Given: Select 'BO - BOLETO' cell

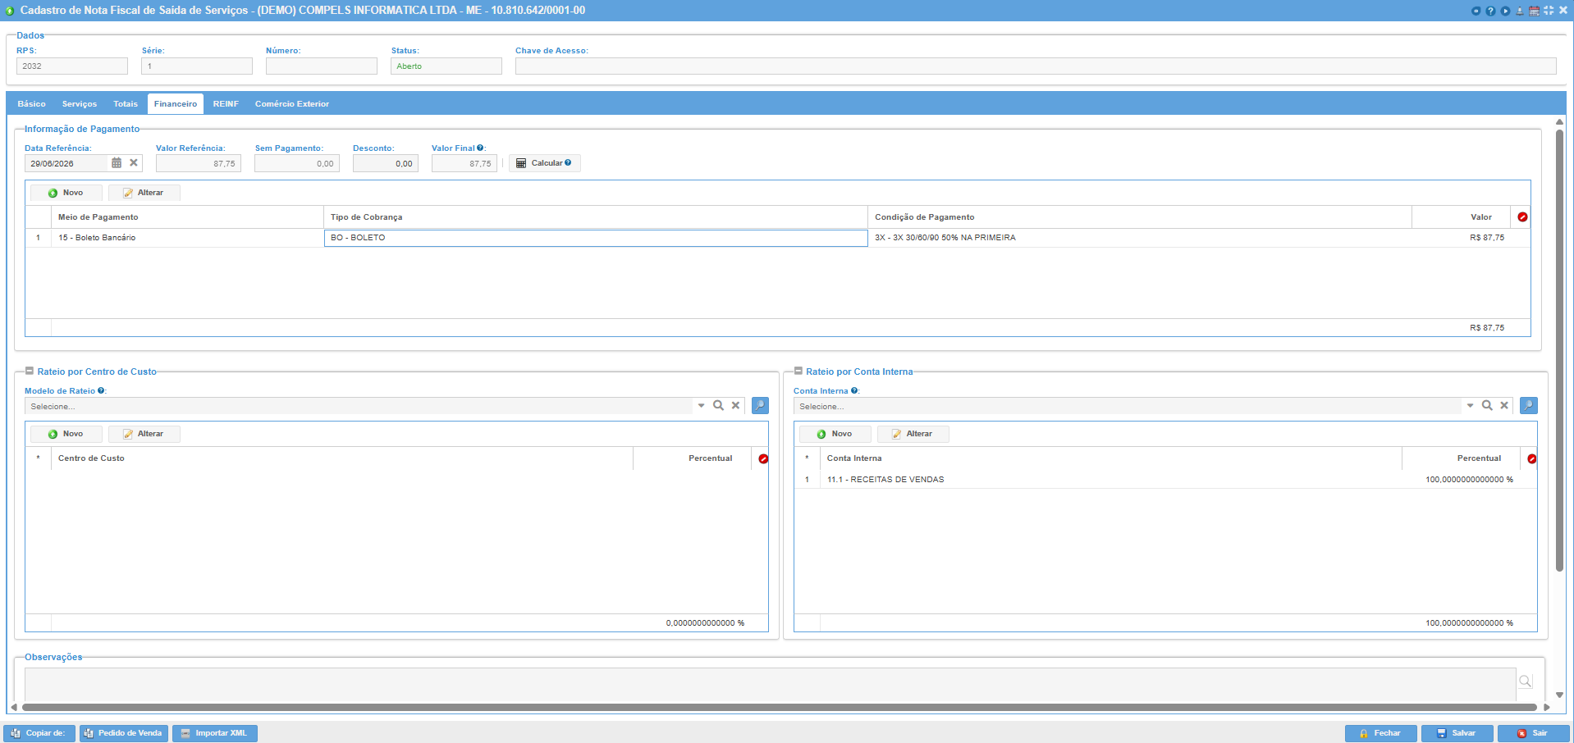Looking at the screenshot, I should (596, 238).
